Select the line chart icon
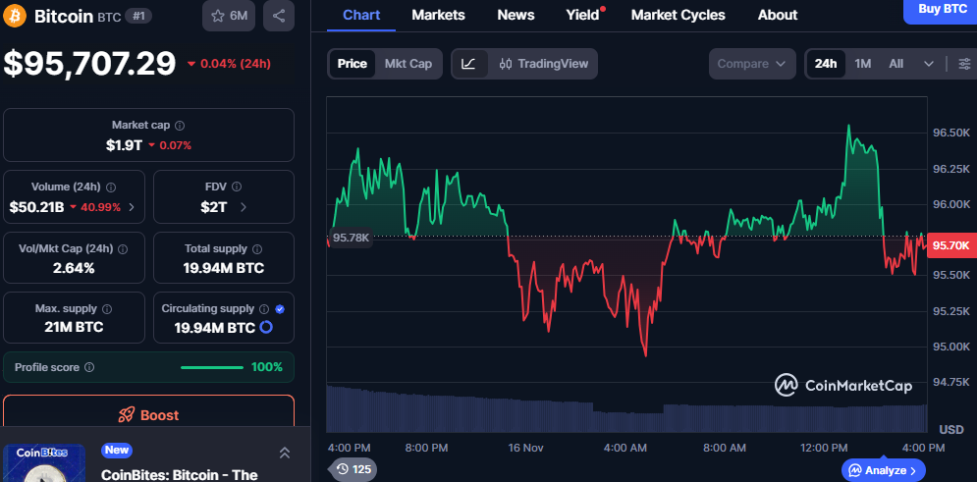The width and height of the screenshot is (977, 482). pos(469,64)
